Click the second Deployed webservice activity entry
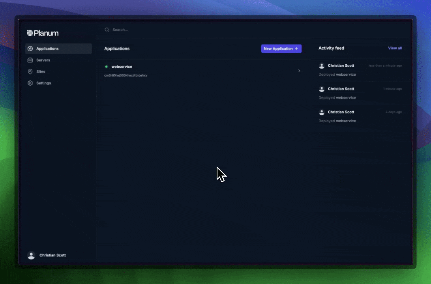Image resolution: width=431 pixels, height=284 pixels. (x=337, y=97)
